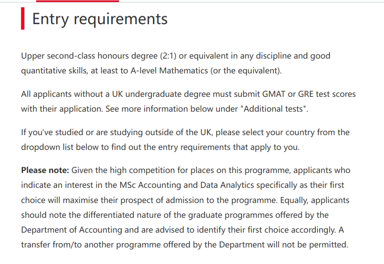Click the red vertical bar beside the heading
The width and height of the screenshot is (384, 264).
click(x=23, y=19)
